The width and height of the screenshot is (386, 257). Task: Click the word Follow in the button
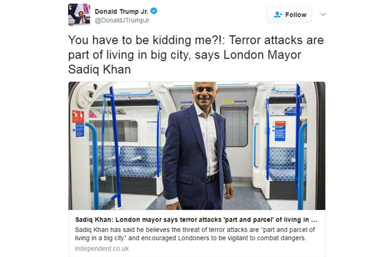296,15
